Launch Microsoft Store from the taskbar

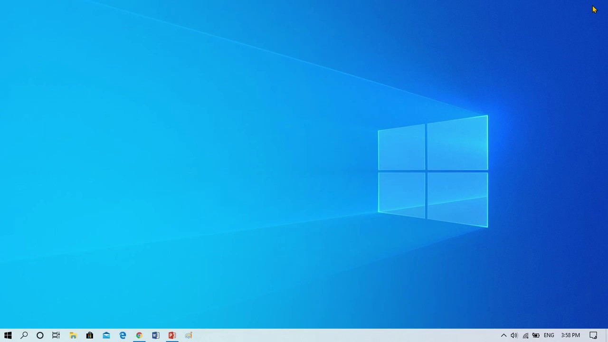tap(90, 335)
